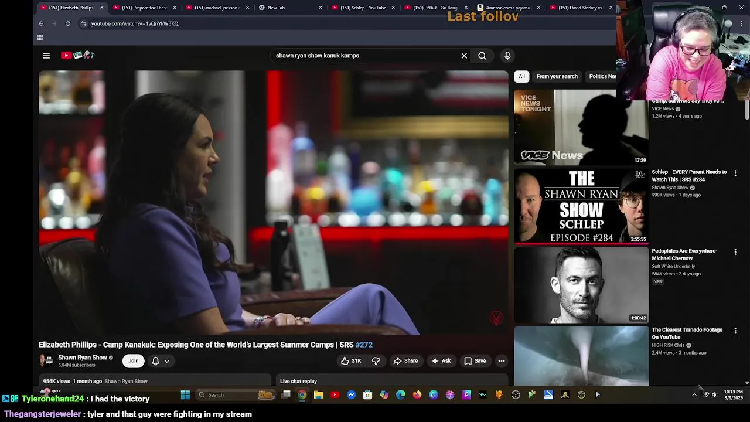The image size is (750, 422).
Task: Open Shawn Ryan Show channel avatar
Action: (46, 360)
